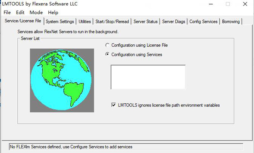Switch to the System Settings tab
254x153 pixels.
tap(60, 21)
